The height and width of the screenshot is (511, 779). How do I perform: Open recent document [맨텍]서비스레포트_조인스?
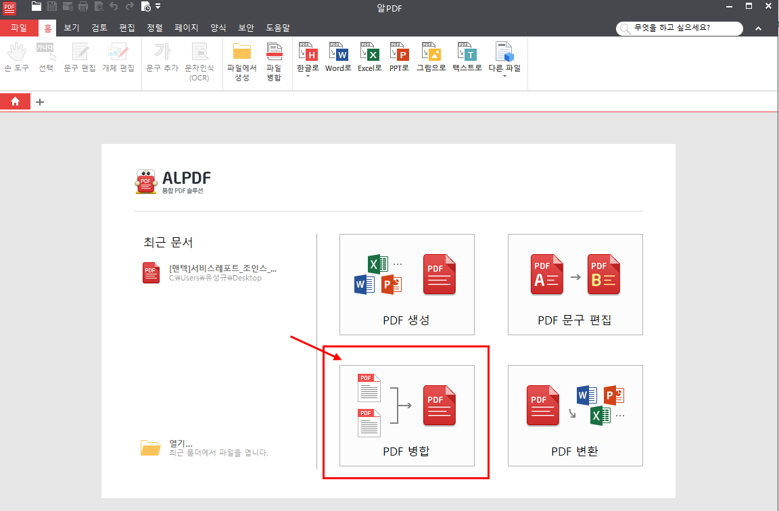coord(210,272)
